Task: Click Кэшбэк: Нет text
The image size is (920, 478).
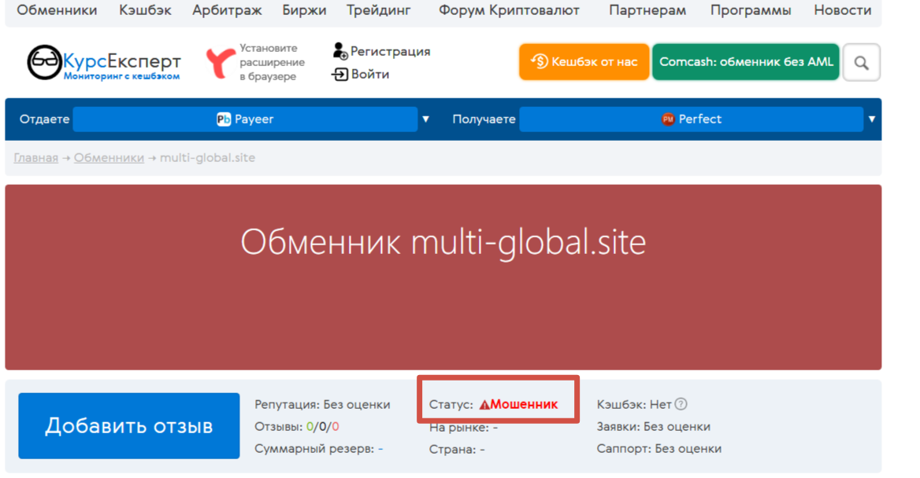Action: click(633, 404)
